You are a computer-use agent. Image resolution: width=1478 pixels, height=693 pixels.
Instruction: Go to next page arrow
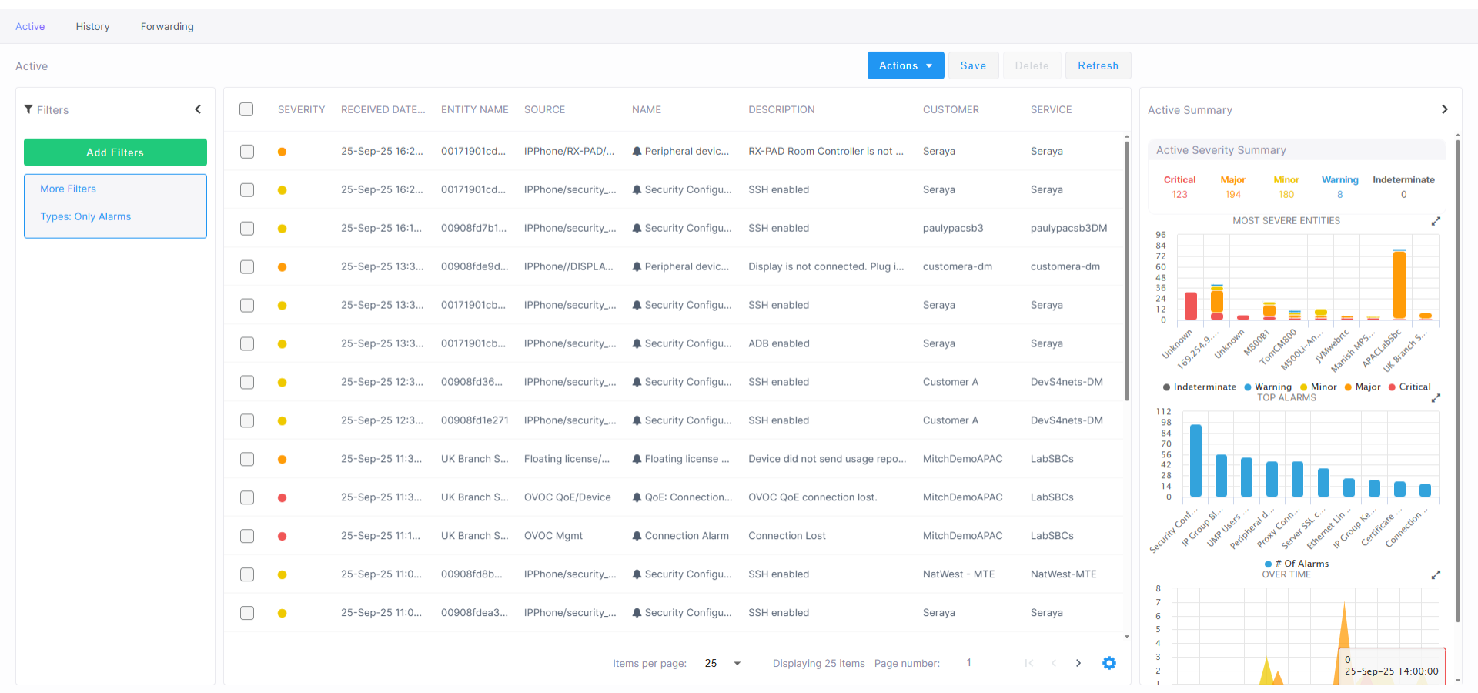tap(1078, 663)
